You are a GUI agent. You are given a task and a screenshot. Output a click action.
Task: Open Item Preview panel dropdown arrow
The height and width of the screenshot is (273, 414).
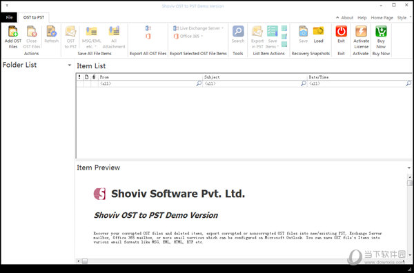(x=409, y=168)
